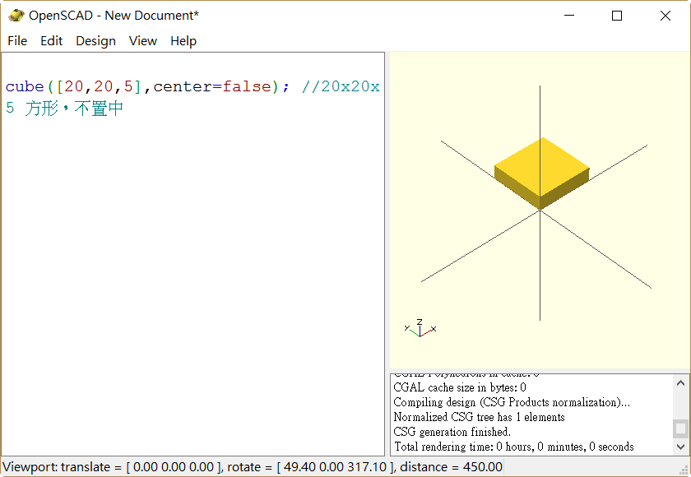Click the Viewport translate status bar text
The image size is (691, 477).
252,467
